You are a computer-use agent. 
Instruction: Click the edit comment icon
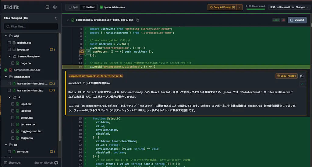pos(302,76)
